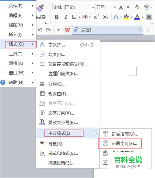Select 文字方向(X)... menu entry
The width and height of the screenshot is (155, 178).
tap(68, 113)
